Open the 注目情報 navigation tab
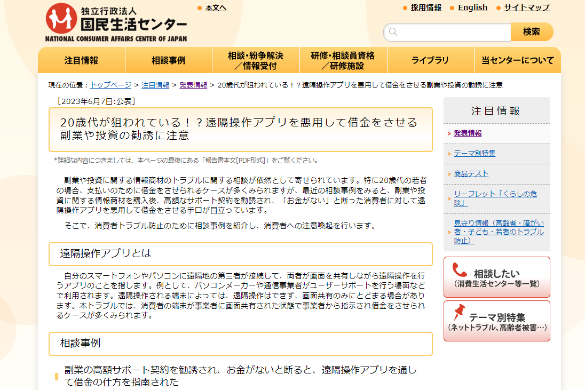The height and width of the screenshot is (390, 585). 81,60
